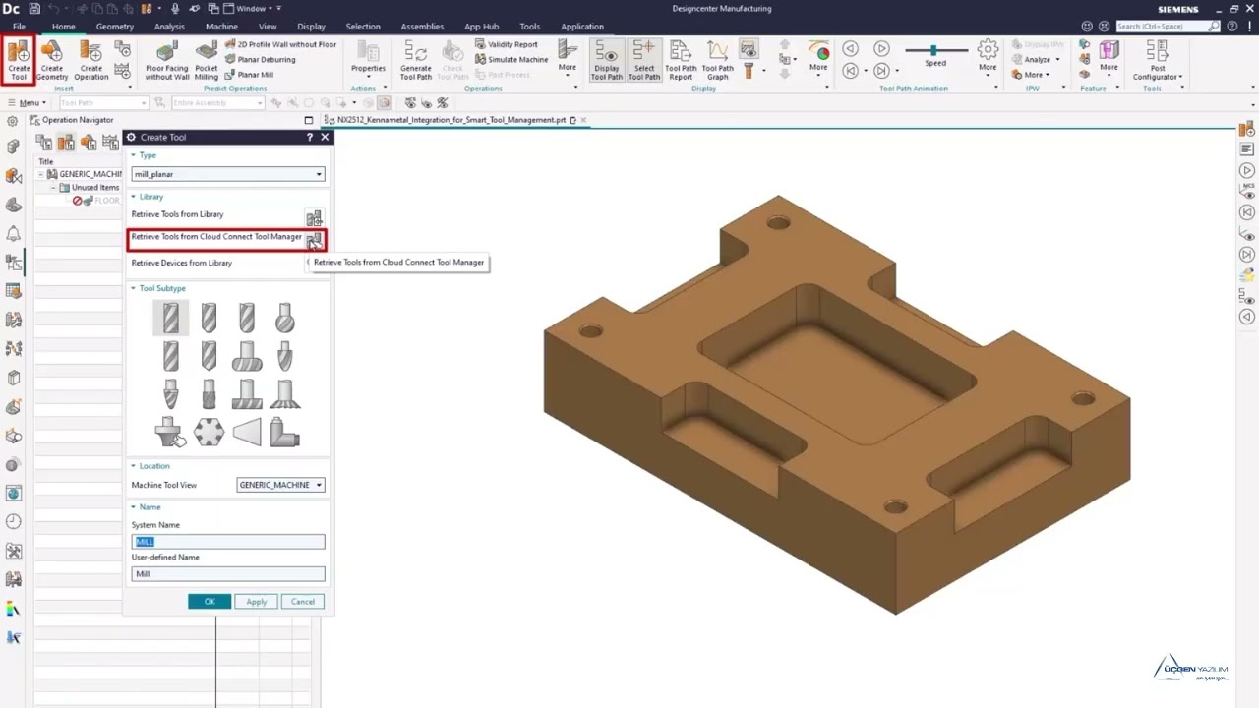Step to previous tool path position
Screen dimensions: 1259x708
[851, 70]
